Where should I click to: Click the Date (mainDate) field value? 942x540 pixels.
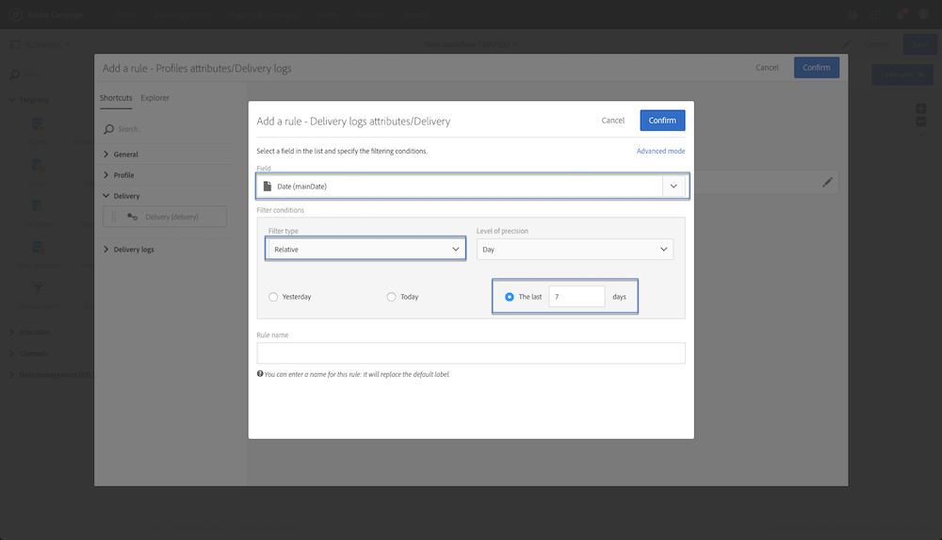coord(301,187)
